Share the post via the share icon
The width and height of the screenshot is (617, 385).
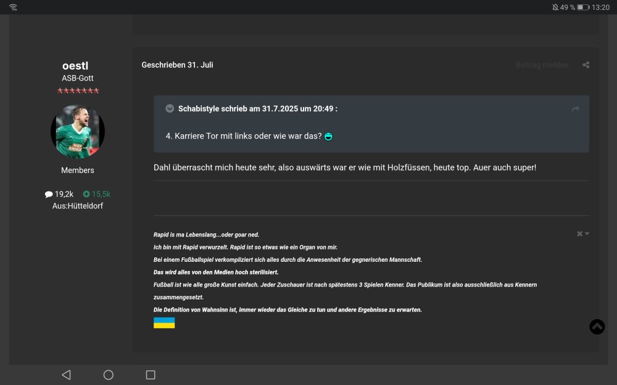(x=586, y=65)
